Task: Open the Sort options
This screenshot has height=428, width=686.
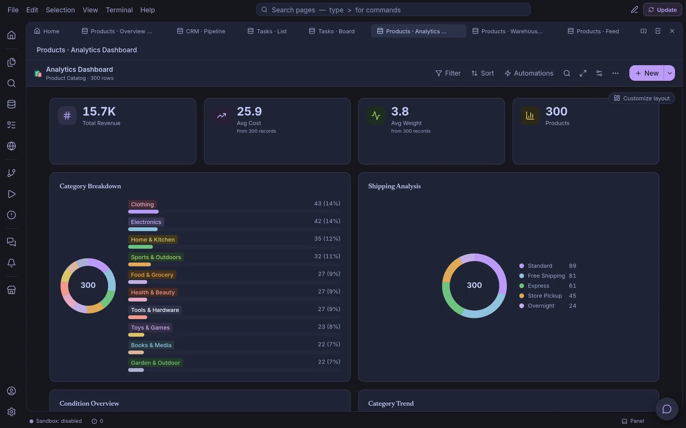Action: point(482,73)
